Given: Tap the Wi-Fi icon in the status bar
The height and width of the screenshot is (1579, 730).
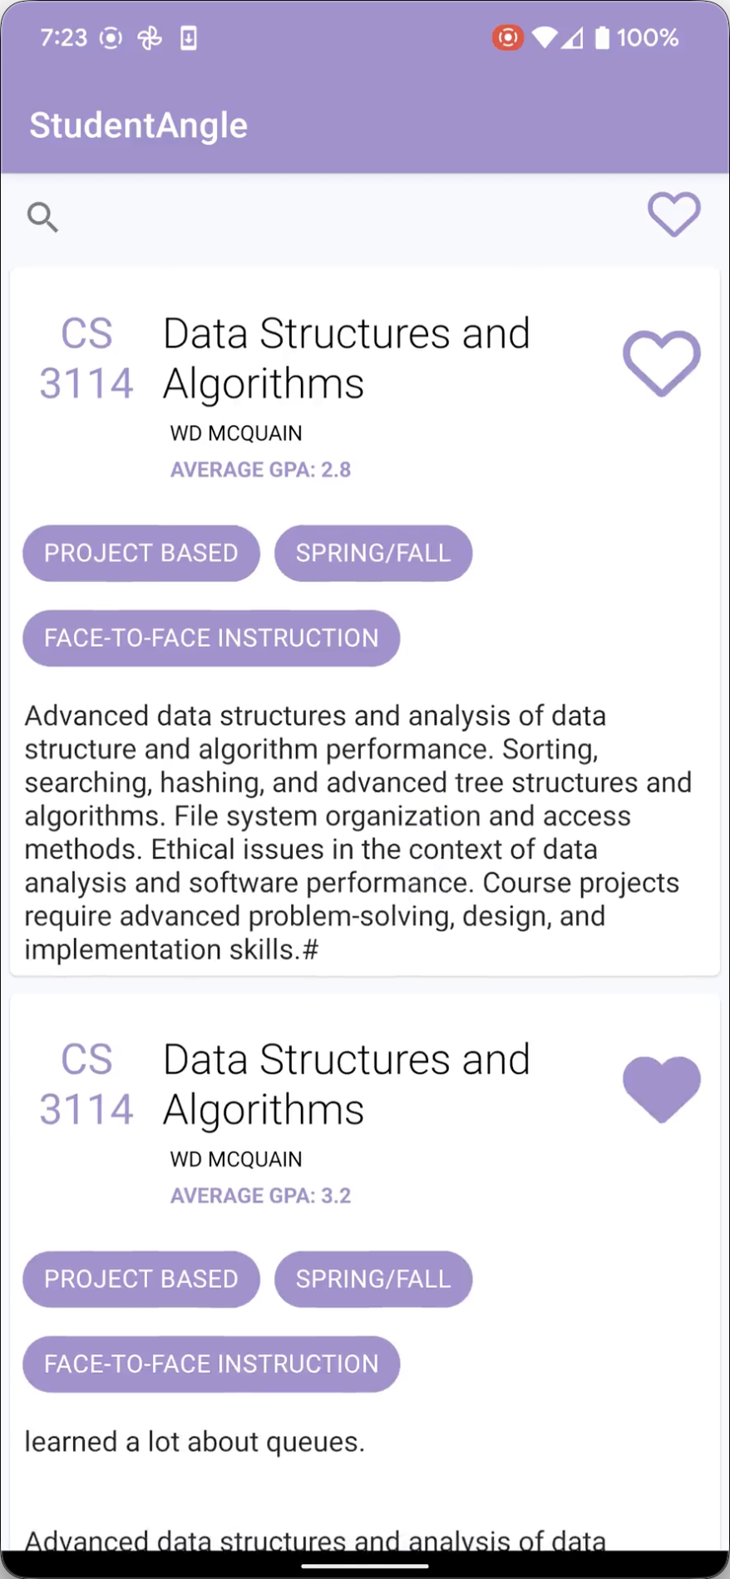Looking at the screenshot, I should [x=542, y=37].
